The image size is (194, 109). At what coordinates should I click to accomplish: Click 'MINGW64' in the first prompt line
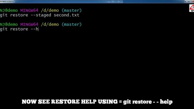click(29, 10)
